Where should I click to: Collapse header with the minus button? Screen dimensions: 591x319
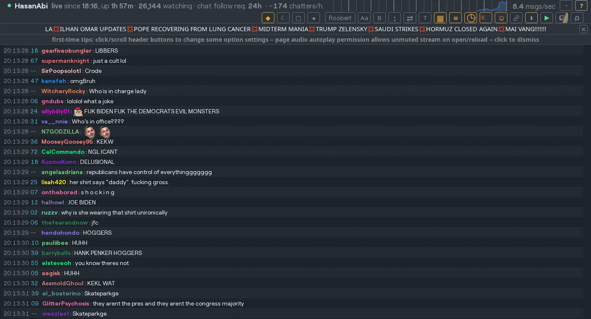click(x=566, y=6)
